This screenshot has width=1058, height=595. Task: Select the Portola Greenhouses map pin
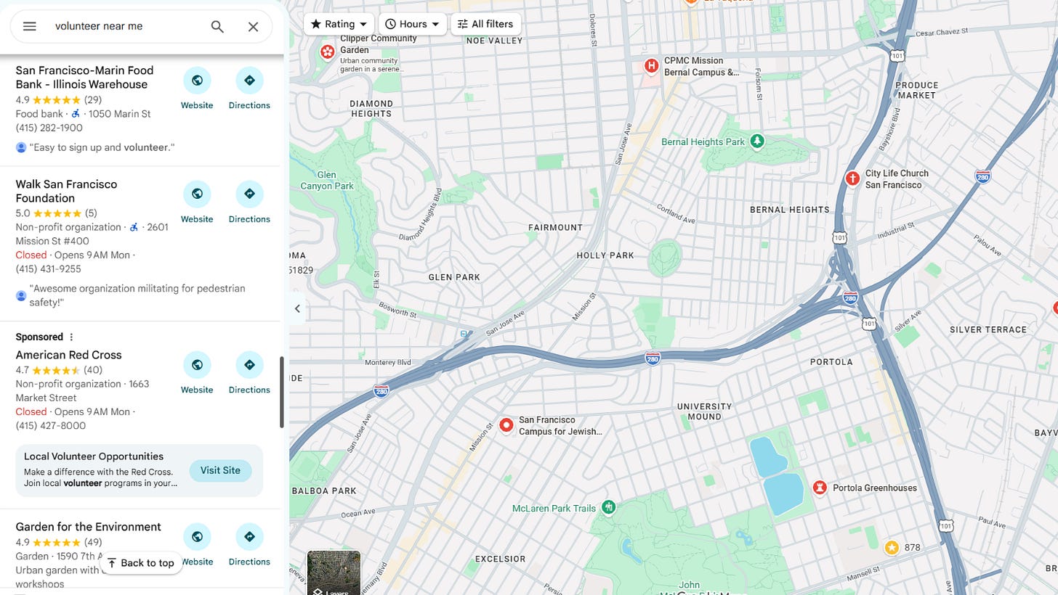[x=820, y=488]
